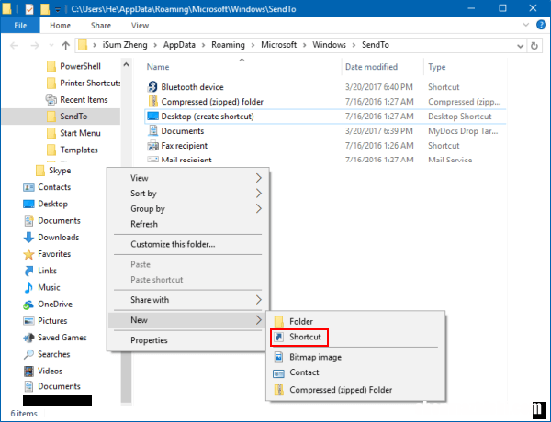
Task: Click the Documents drop target icon in file list
Action: 152,131
